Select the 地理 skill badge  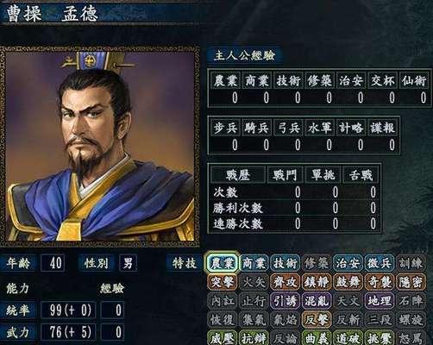point(380,301)
